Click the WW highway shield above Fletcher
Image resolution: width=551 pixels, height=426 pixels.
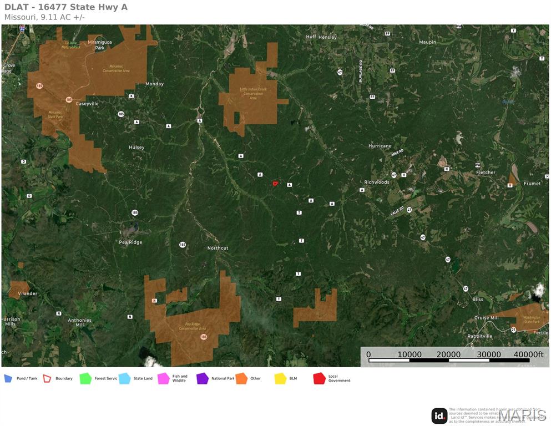click(x=477, y=165)
